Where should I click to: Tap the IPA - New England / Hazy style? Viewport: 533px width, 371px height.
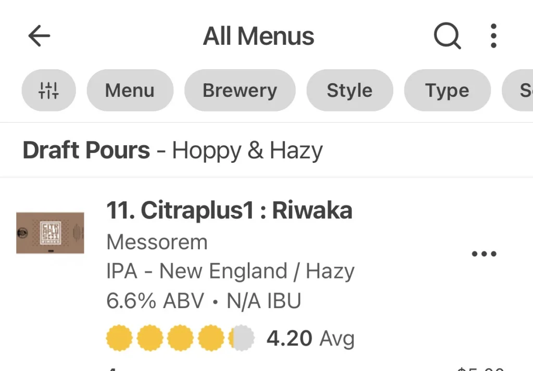tap(230, 271)
